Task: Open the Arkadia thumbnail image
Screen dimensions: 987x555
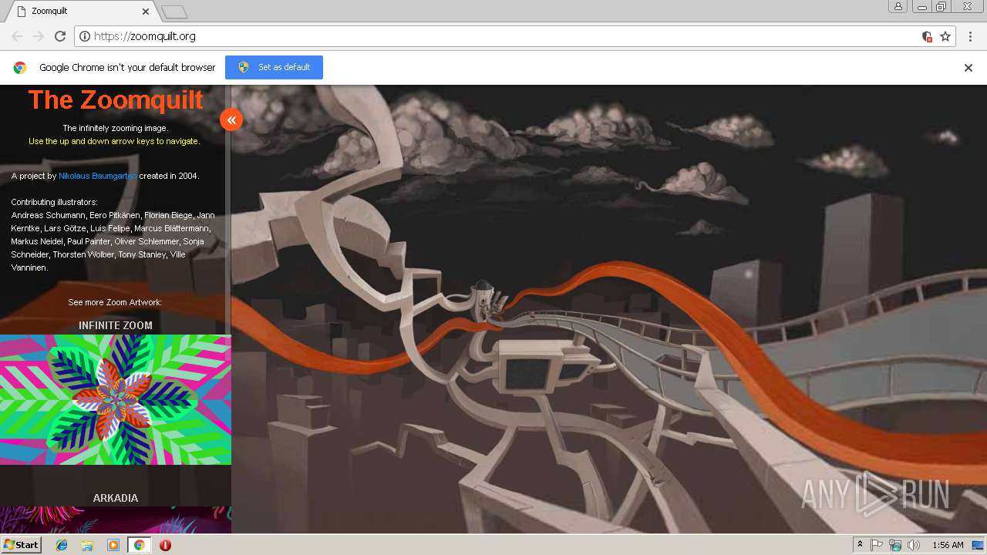Action: (116, 520)
